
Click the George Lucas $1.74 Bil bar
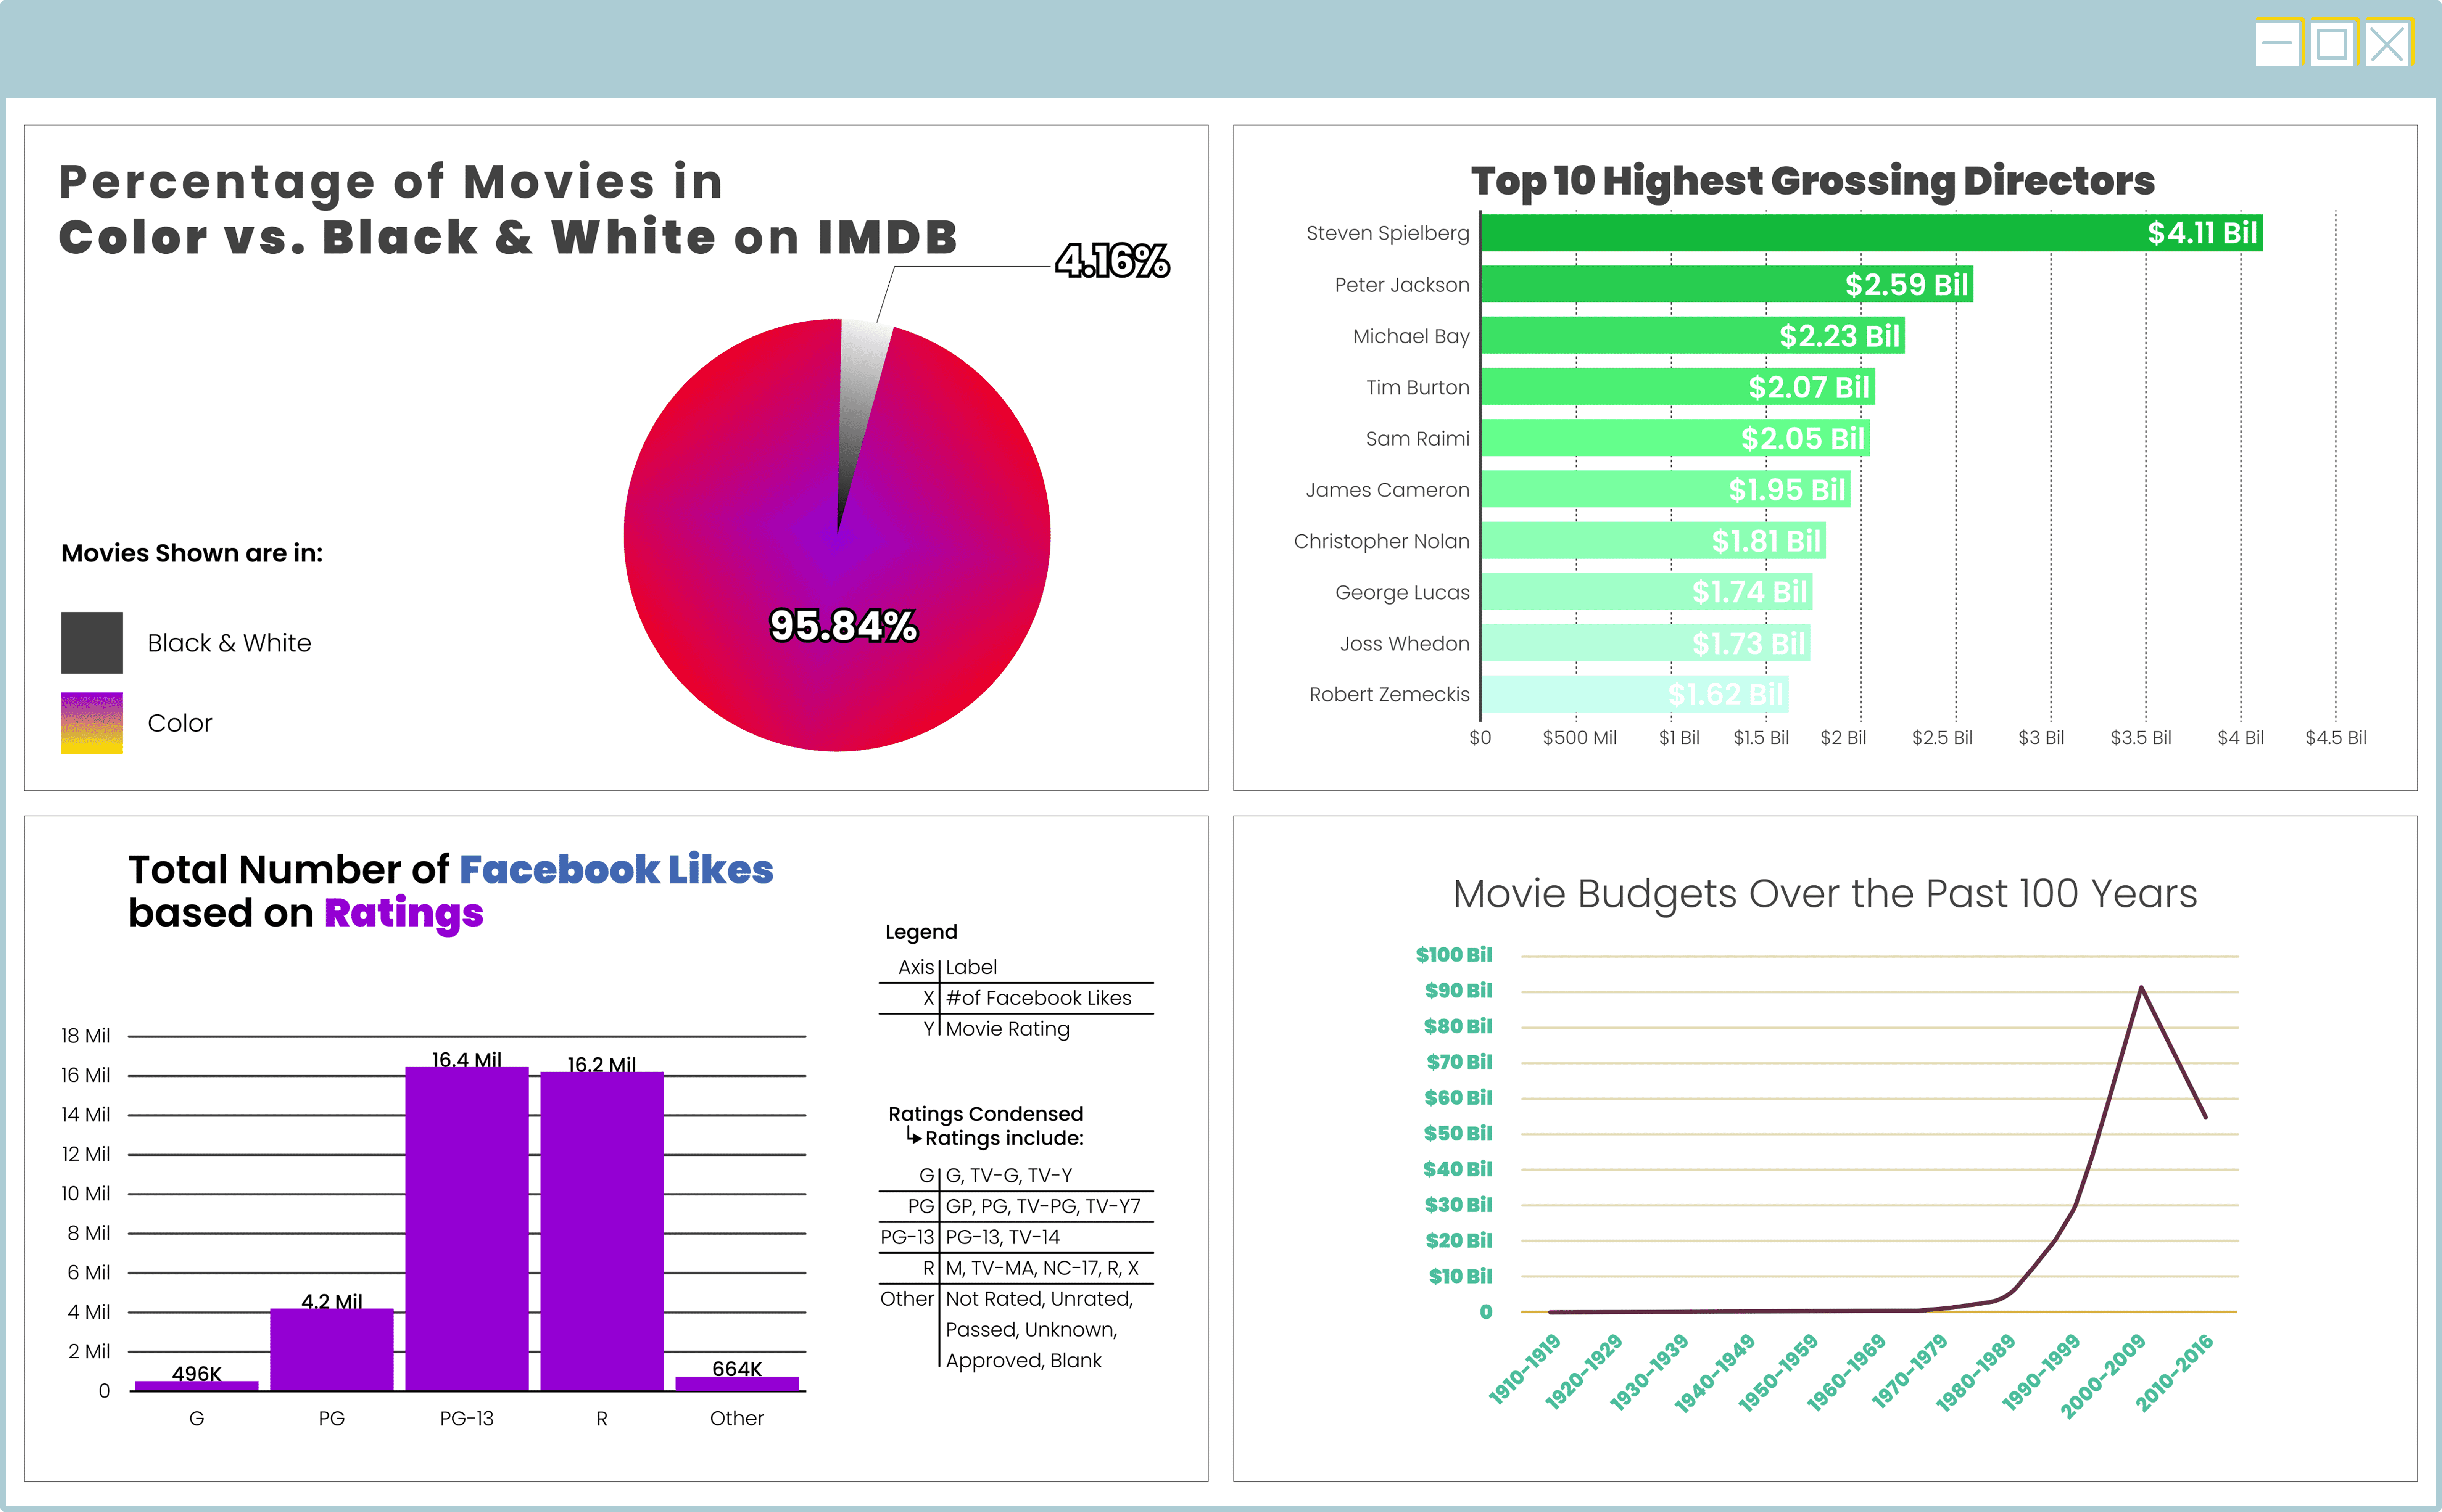pos(1647,592)
